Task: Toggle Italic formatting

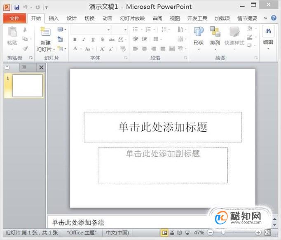Action: coord(84,40)
